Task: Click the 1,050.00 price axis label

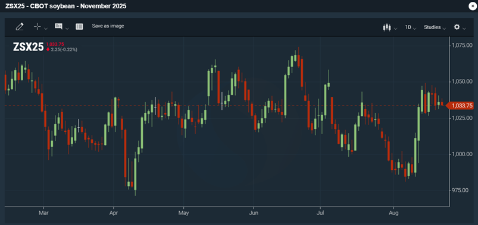Action: coord(462,81)
